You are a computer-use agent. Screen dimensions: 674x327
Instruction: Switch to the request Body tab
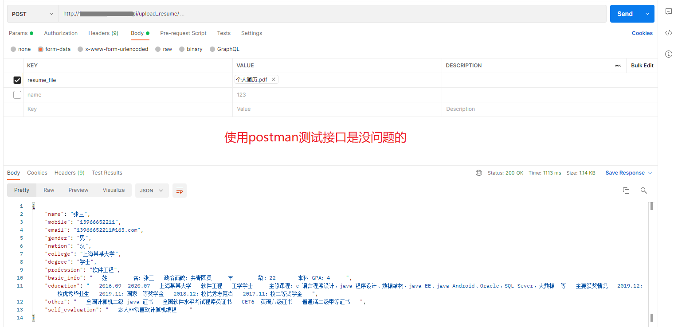pos(140,33)
